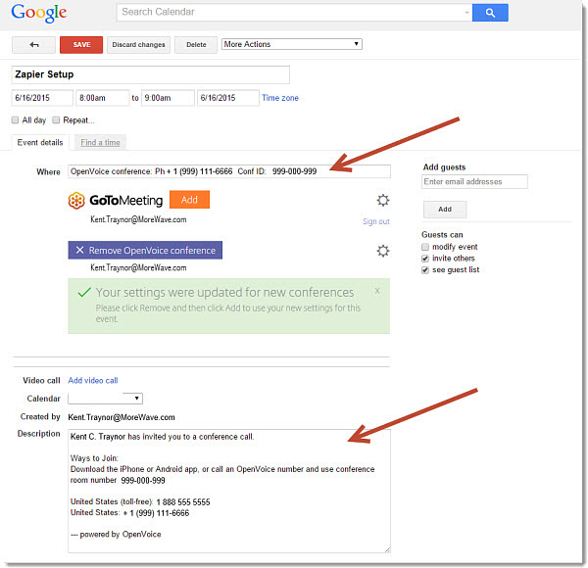Image resolution: width=588 pixels, height=568 pixels.
Task: Expand the Calendar selection dropdown
Action: coord(105,399)
